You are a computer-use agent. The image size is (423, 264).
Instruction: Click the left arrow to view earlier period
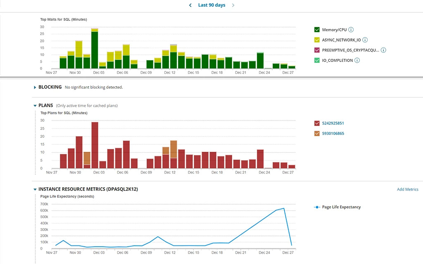tap(190, 5)
